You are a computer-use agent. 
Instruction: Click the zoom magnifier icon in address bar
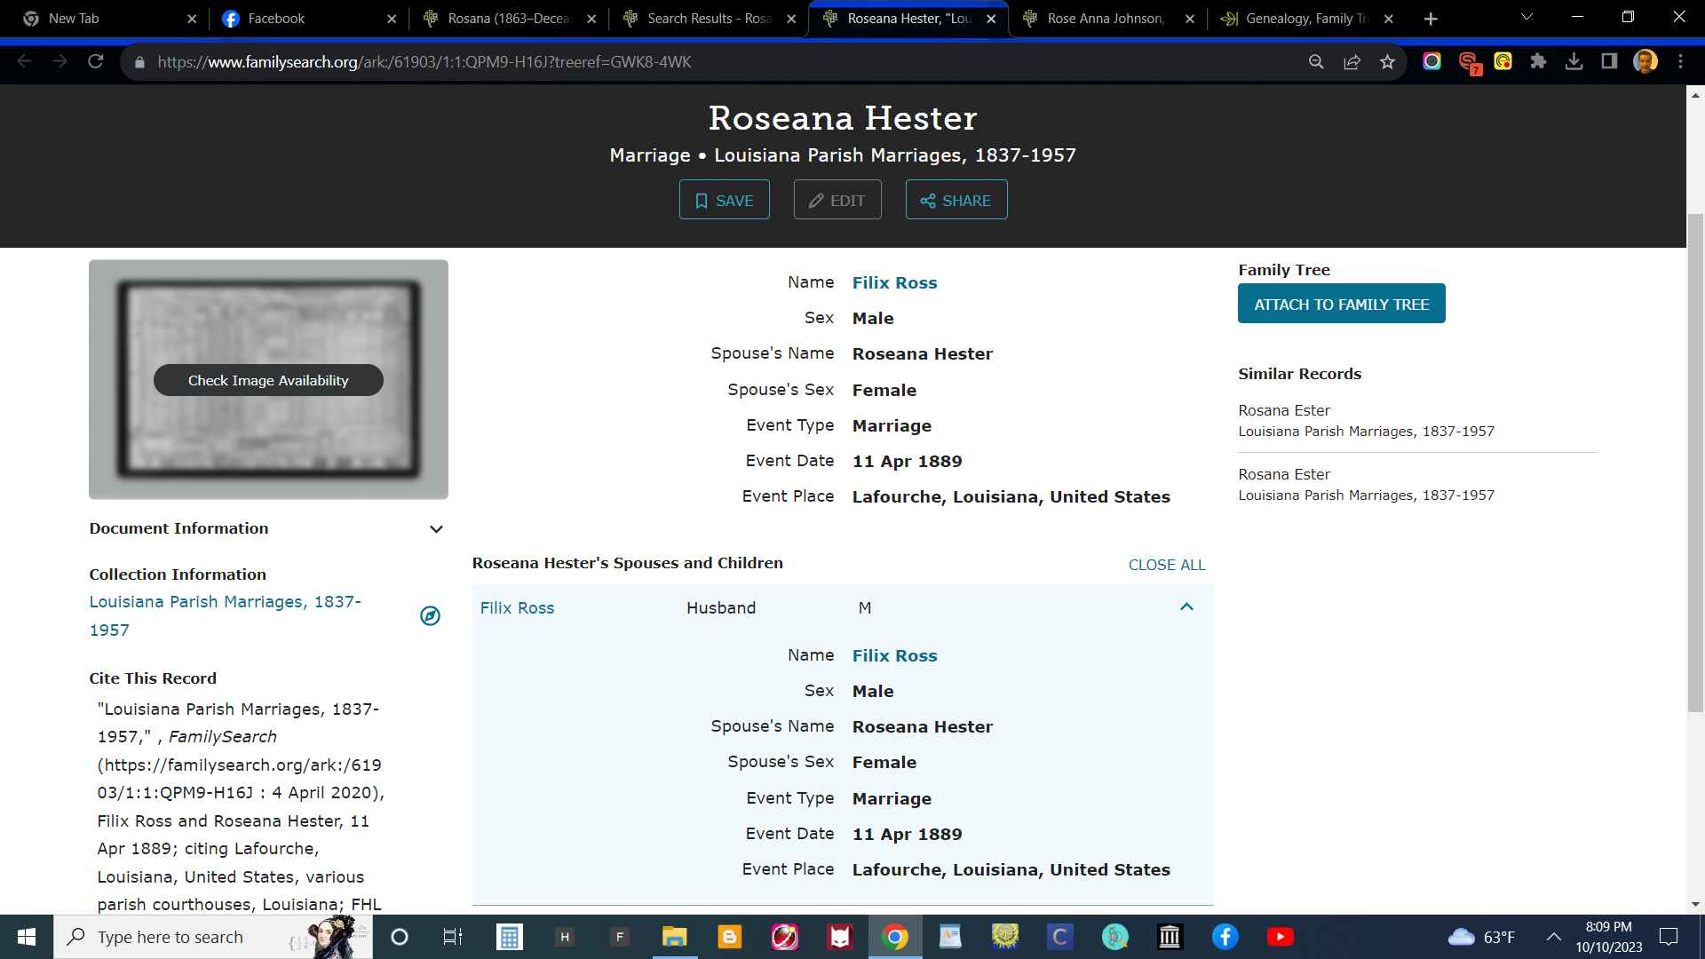click(1316, 62)
